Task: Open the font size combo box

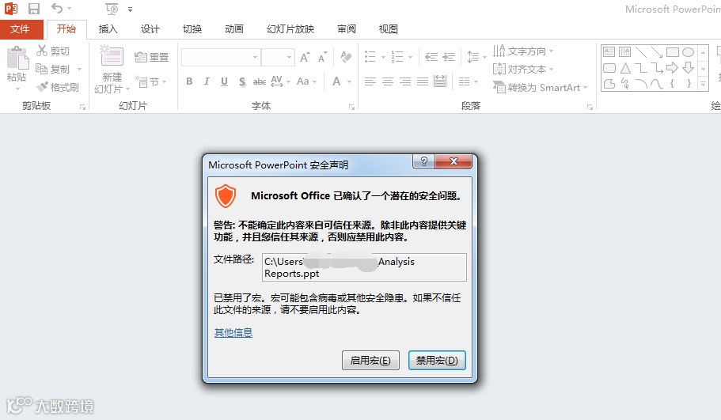Action: [278, 58]
